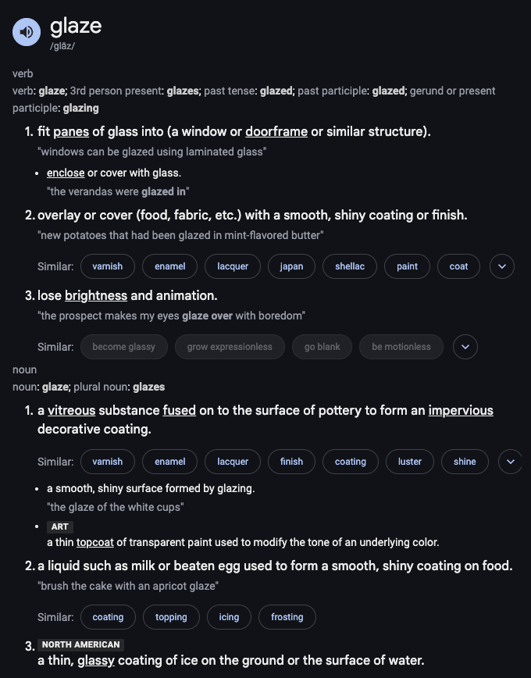Play the pronunciation audio for glaze
The width and height of the screenshot is (531, 678).
click(27, 32)
